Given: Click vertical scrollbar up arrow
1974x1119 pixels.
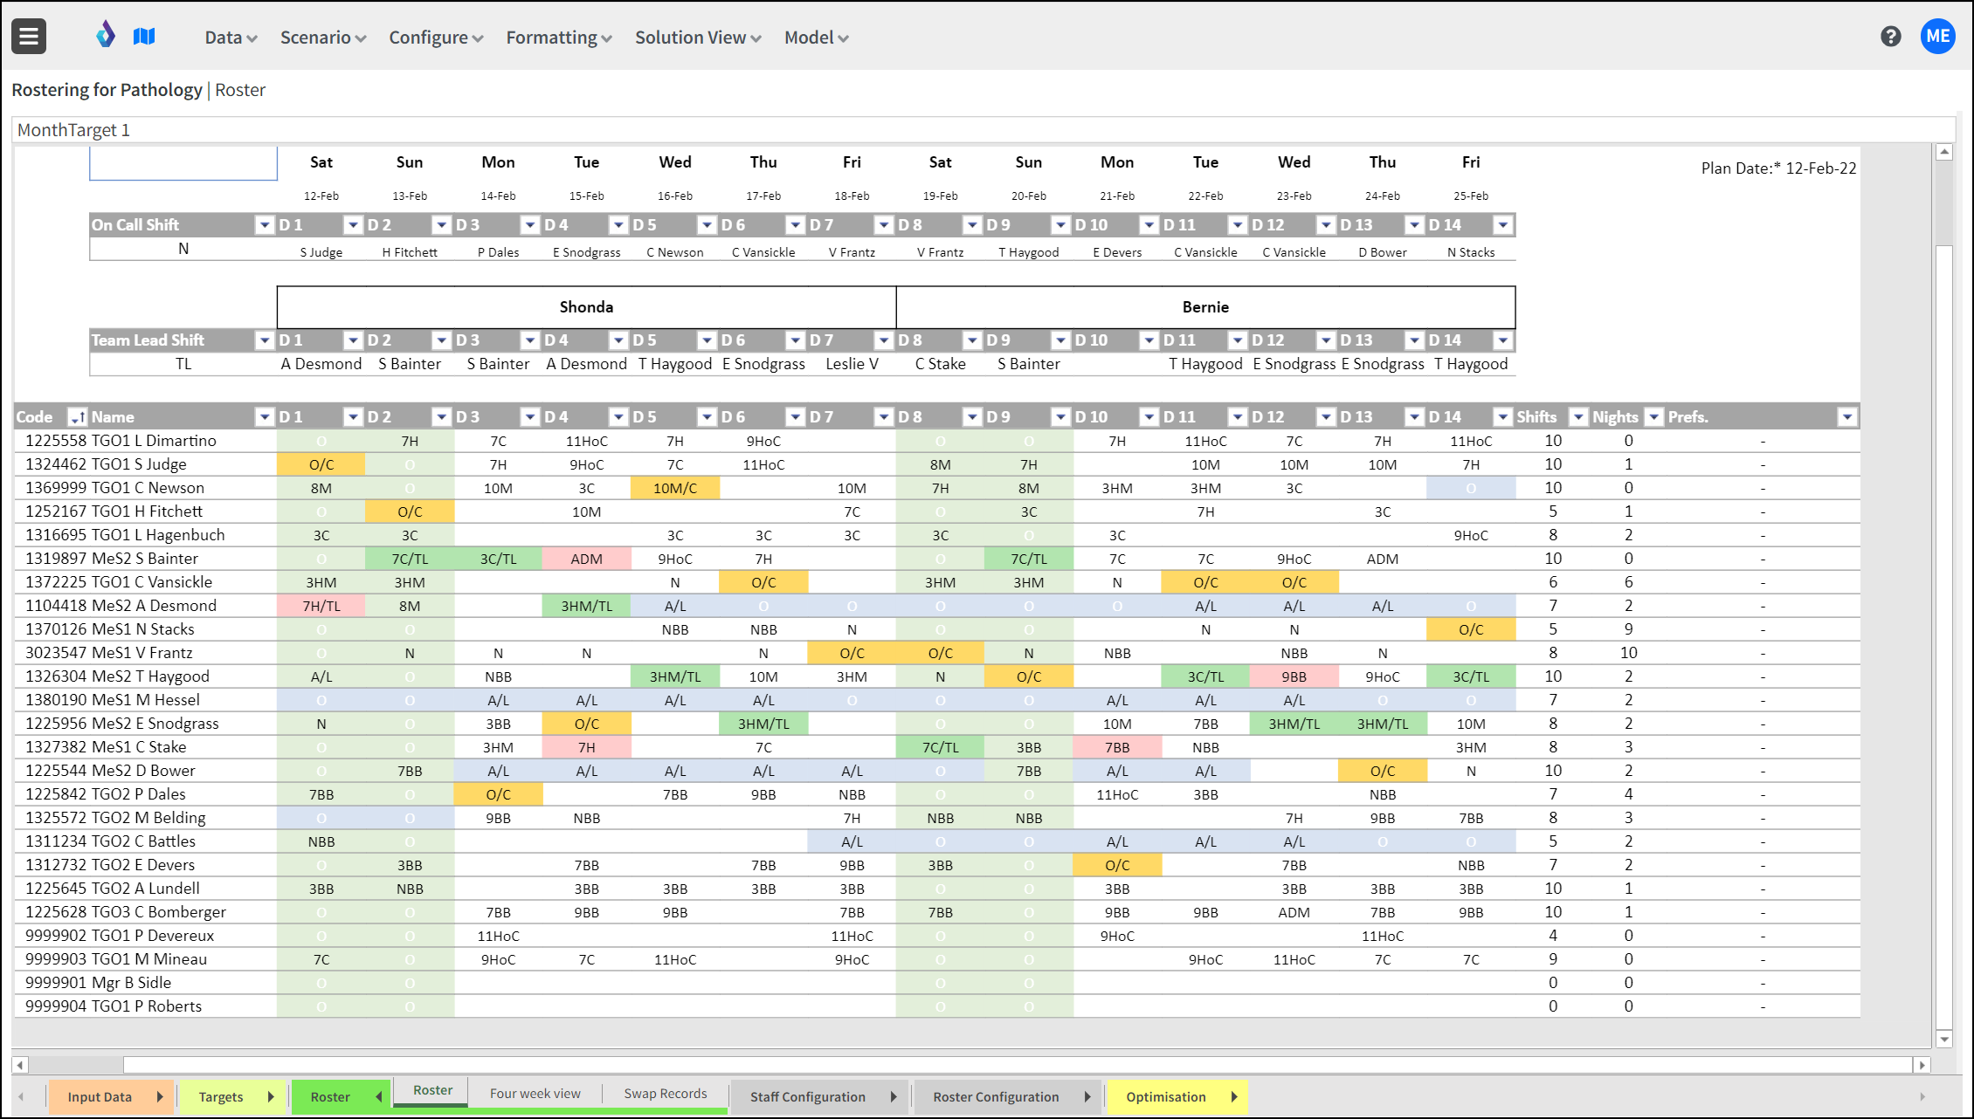Looking at the screenshot, I should pyautogui.click(x=1944, y=153).
